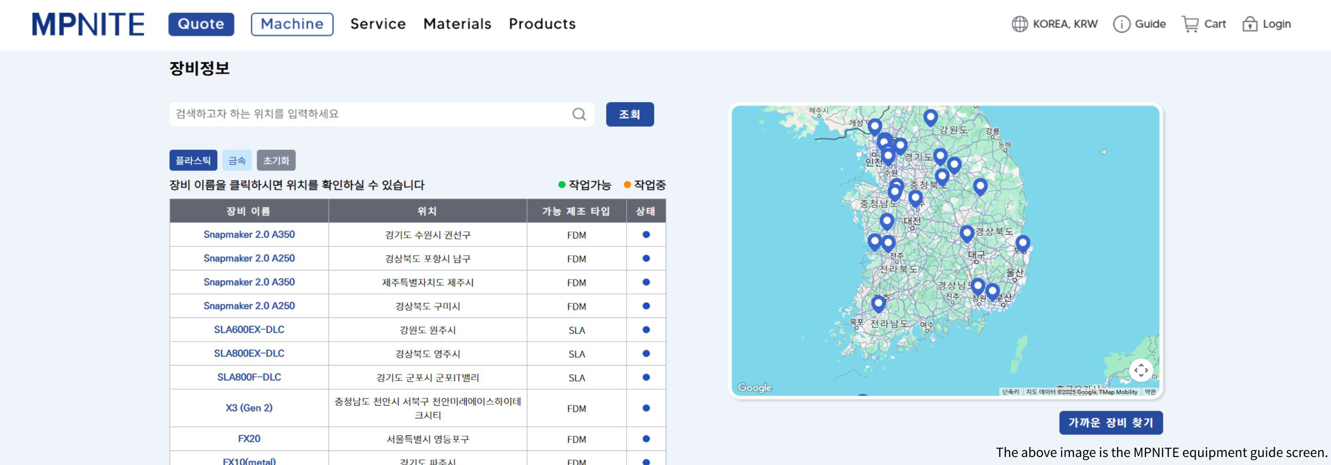Click the 가능 제조 타입 column header
The width and height of the screenshot is (1331, 465).
click(576, 211)
